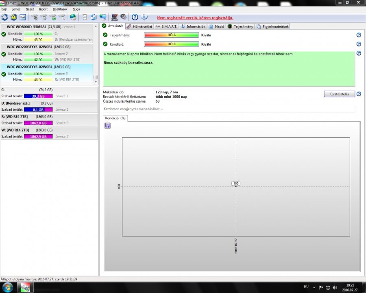Click the blue arrows sync toolbar icon
This screenshot has height=293, width=366.
point(94,17)
